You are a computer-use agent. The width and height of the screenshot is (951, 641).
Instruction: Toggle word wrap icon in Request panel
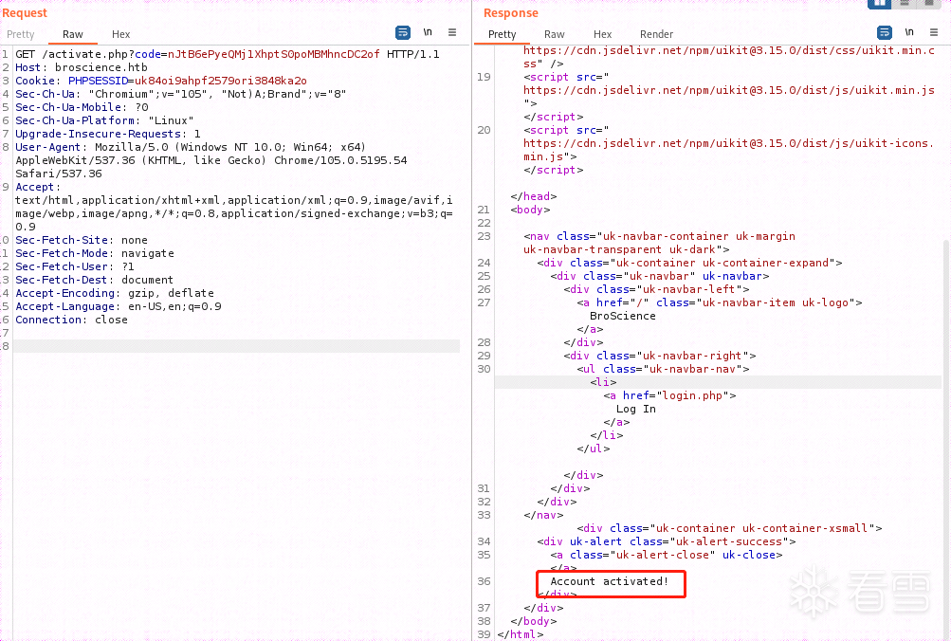(403, 33)
